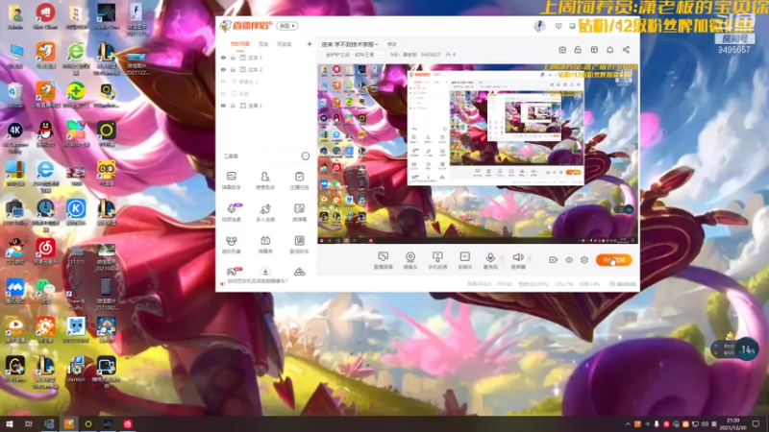The height and width of the screenshot is (432, 769).
Task: Select the Recycle Bin desktop icon
Action: [14, 94]
